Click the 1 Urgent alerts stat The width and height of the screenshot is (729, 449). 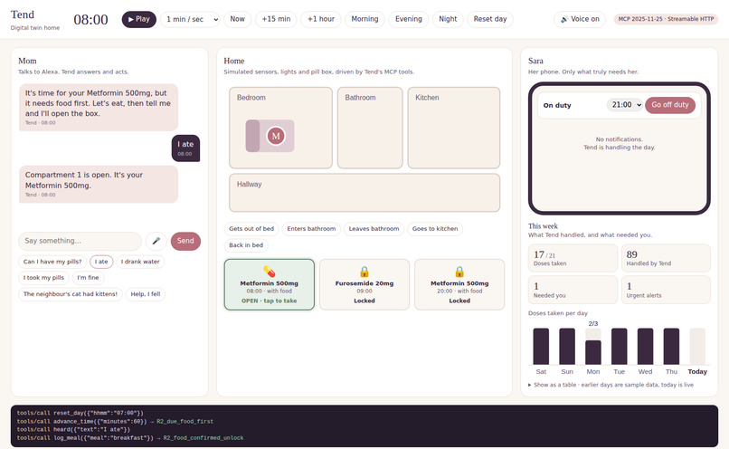tap(666, 290)
